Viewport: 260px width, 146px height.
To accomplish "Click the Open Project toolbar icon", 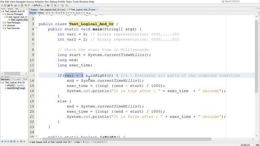I will (8, 5).
